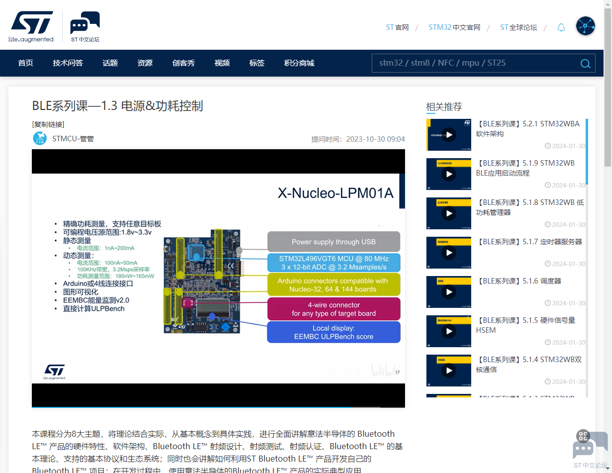Image resolution: width=612 pixels, height=473 pixels.
Task: Open the 话题 navigation item
Action: pyautogui.click(x=110, y=63)
